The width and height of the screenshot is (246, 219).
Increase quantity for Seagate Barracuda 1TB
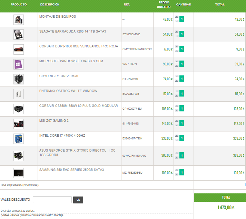[177, 31]
